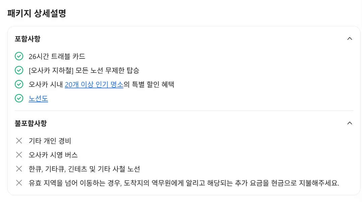Open the 20개 이상 인기 명소 link
The width and height of the screenshot is (362, 202).
click(x=94, y=84)
